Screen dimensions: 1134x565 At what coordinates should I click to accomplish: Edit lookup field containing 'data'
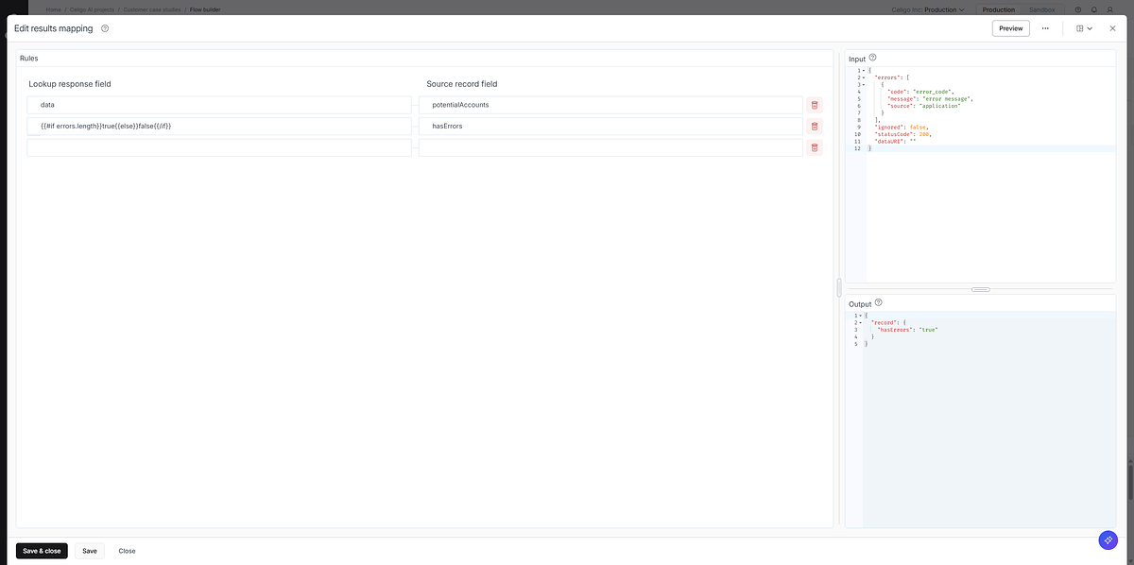219,105
